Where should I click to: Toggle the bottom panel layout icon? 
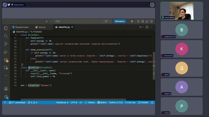(x=147, y=21)
